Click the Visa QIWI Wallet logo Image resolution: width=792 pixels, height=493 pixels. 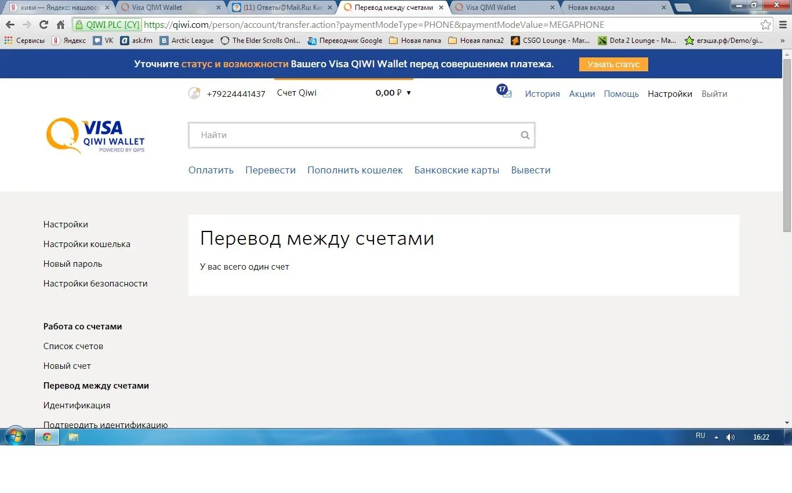pyautogui.click(x=96, y=137)
